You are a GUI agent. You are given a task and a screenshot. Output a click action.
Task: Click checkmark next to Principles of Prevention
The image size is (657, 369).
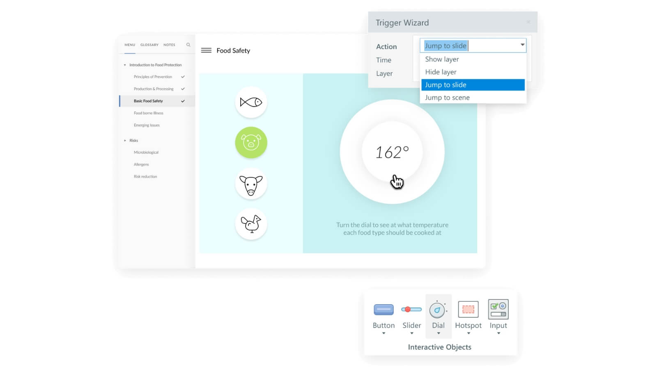coord(183,77)
